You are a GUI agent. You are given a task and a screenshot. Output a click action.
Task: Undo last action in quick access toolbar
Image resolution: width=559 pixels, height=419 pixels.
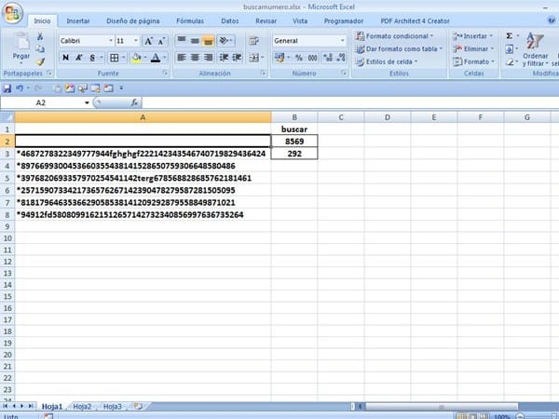[20, 88]
